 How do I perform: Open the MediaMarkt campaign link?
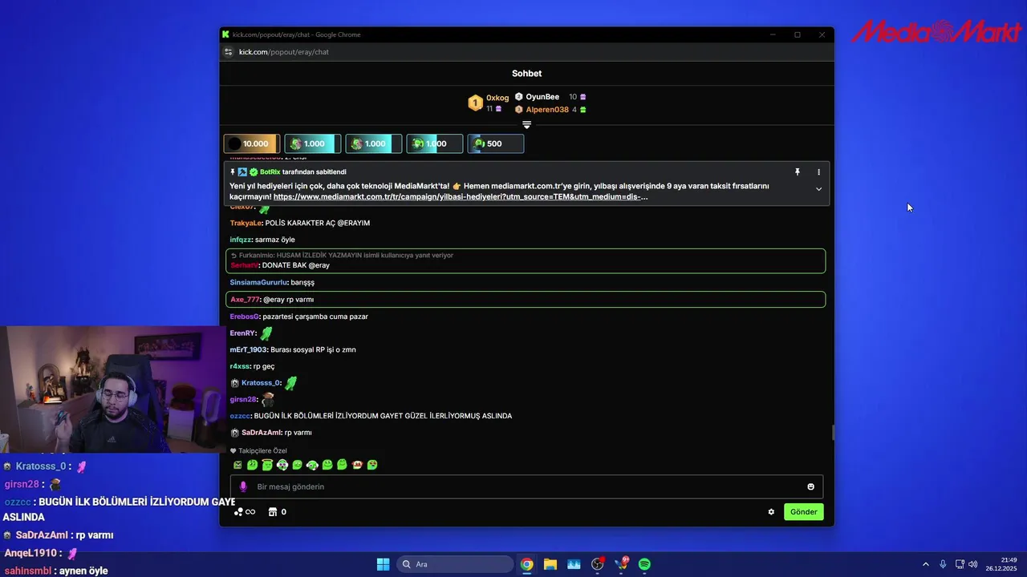point(461,196)
